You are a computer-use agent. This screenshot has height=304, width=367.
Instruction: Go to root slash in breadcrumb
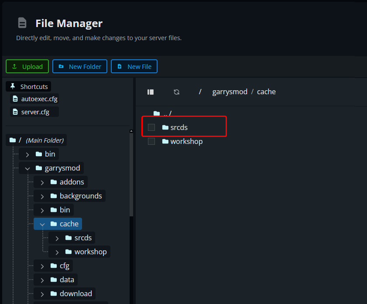[200, 92]
